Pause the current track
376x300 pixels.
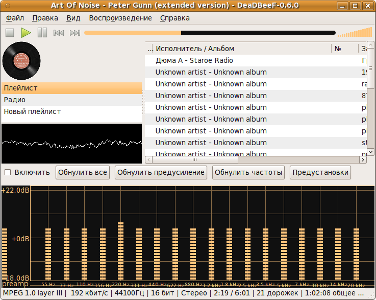pyautogui.click(x=42, y=33)
